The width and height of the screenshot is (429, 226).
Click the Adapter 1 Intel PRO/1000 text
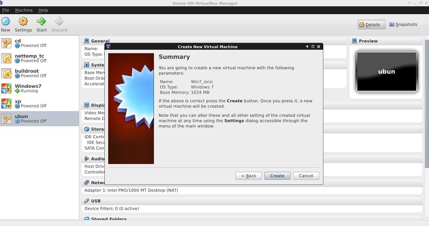[x=131, y=190]
